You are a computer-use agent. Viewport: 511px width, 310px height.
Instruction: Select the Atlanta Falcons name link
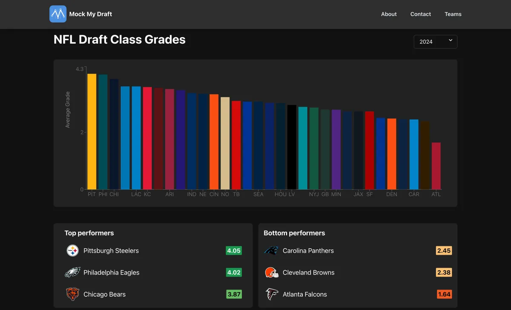(305, 294)
